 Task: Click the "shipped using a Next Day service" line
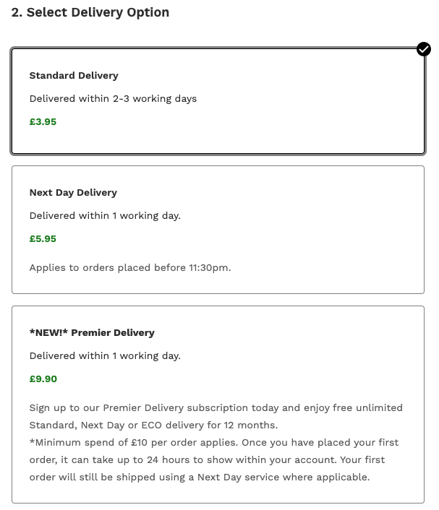(199, 477)
